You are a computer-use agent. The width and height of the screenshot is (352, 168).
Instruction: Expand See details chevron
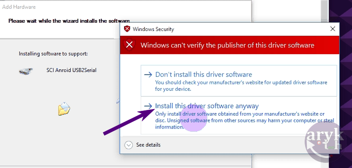pyautogui.click(x=128, y=145)
